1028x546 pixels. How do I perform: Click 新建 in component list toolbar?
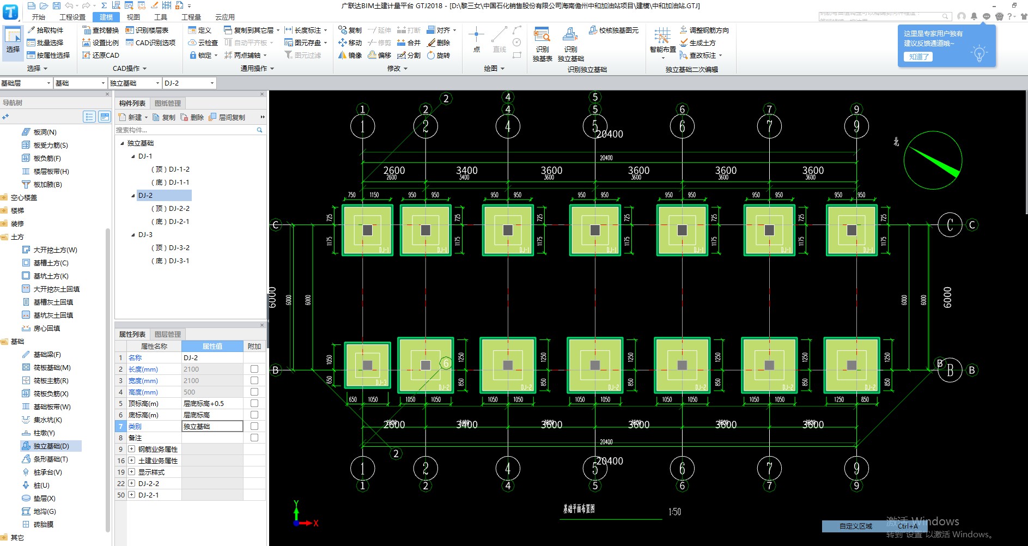pyautogui.click(x=132, y=117)
